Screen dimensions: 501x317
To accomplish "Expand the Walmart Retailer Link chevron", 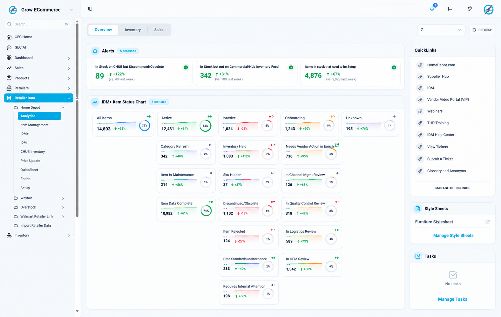I will tap(63, 217).
